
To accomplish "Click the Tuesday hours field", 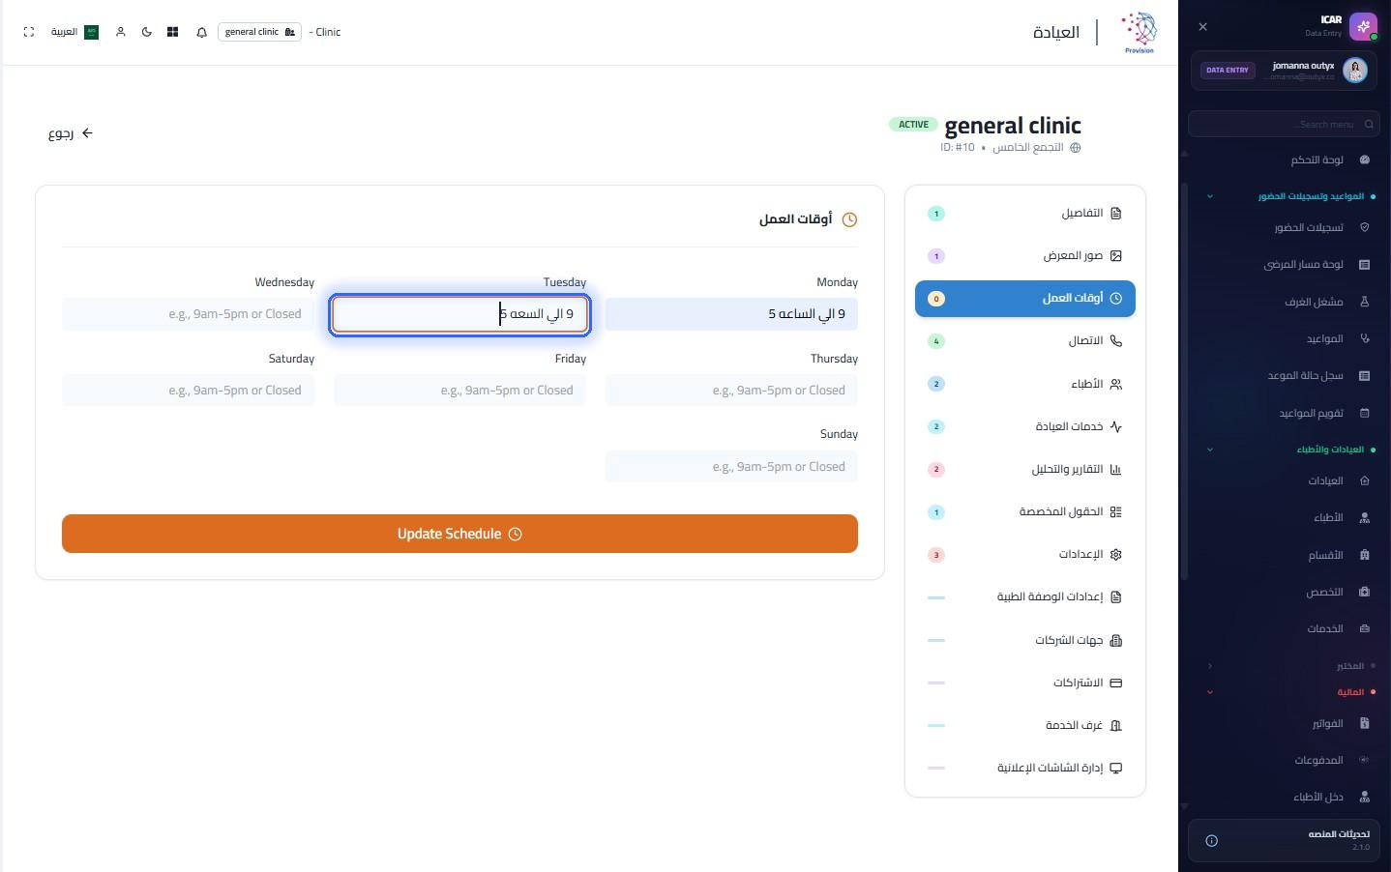I will coord(459,314).
